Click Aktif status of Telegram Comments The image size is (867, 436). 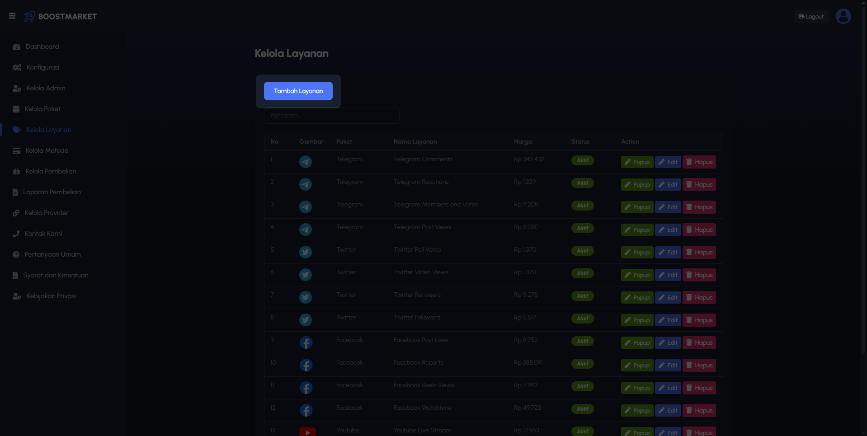(582, 160)
